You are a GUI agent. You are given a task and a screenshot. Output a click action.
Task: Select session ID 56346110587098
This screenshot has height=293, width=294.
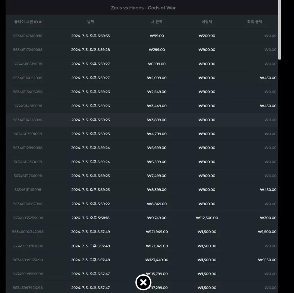point(28,204)
